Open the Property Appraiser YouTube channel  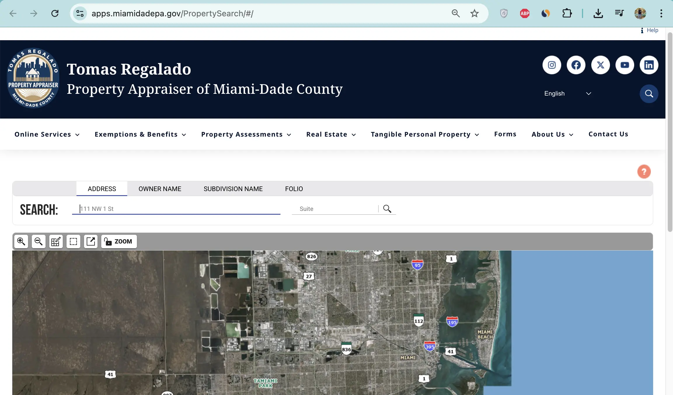(x=624, y=65)
